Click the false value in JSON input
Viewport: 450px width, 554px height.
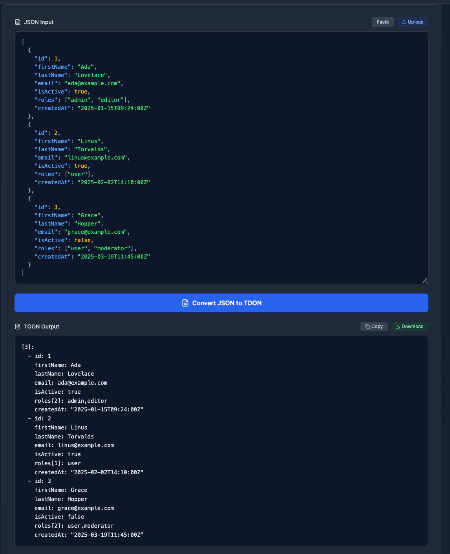pyautogui.click(x=82, y=240)
